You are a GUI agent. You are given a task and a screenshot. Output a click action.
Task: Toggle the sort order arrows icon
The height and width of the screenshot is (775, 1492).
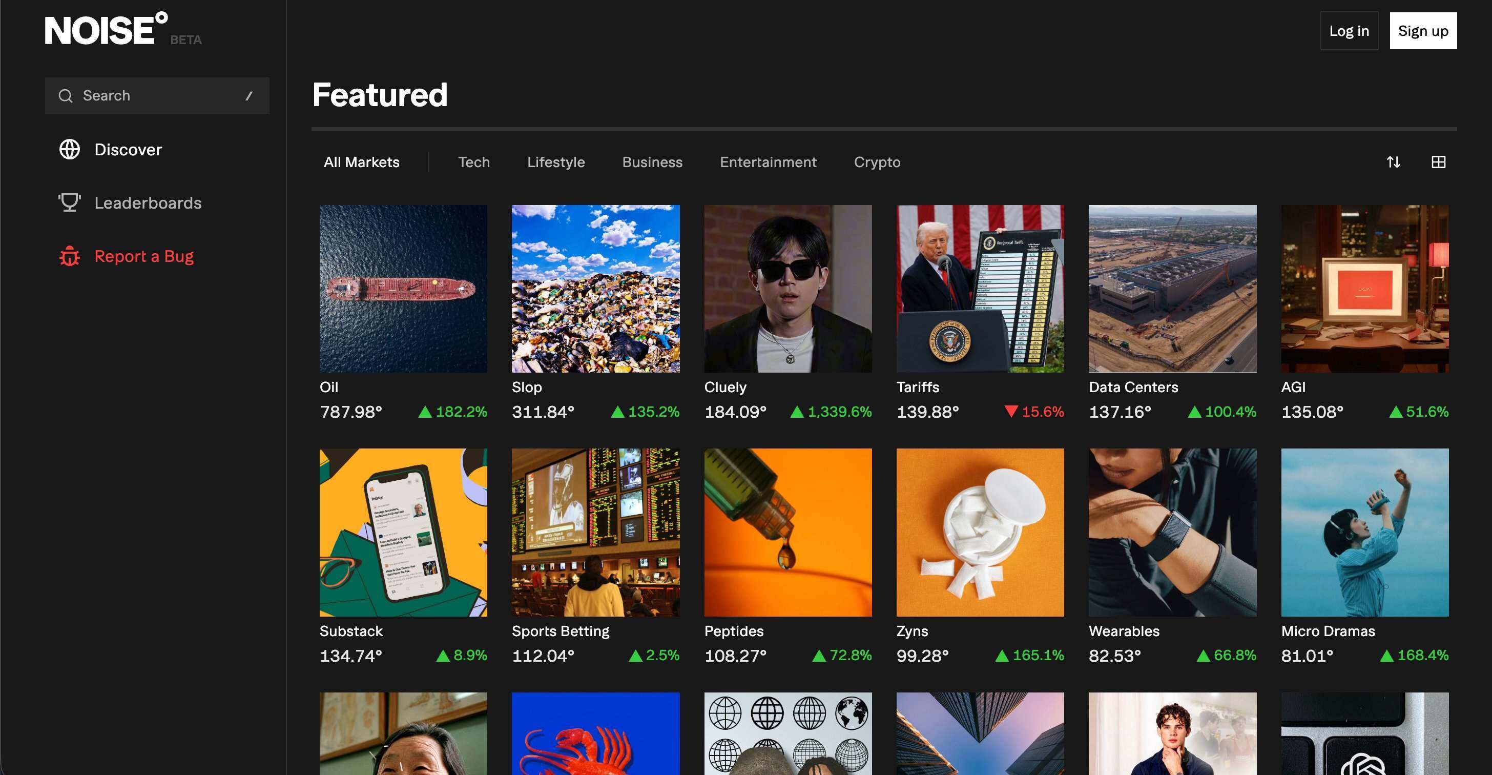coord(1394,162)
